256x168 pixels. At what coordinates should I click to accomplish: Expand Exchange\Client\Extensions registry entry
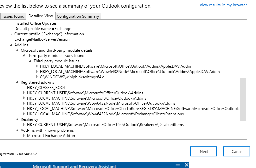tap(24, 114)
